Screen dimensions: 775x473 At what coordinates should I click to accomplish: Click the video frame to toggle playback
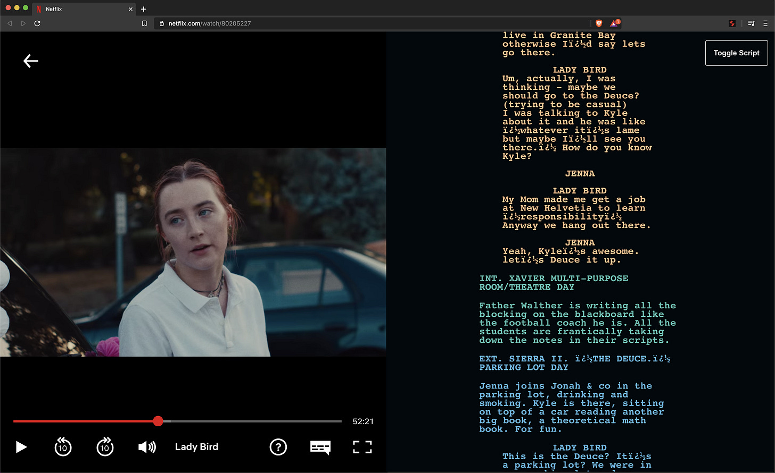tap(193, 252)
